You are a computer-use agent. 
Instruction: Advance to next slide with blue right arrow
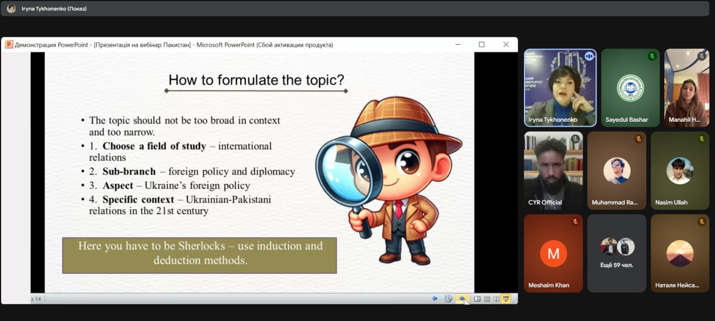coord(462,299)
